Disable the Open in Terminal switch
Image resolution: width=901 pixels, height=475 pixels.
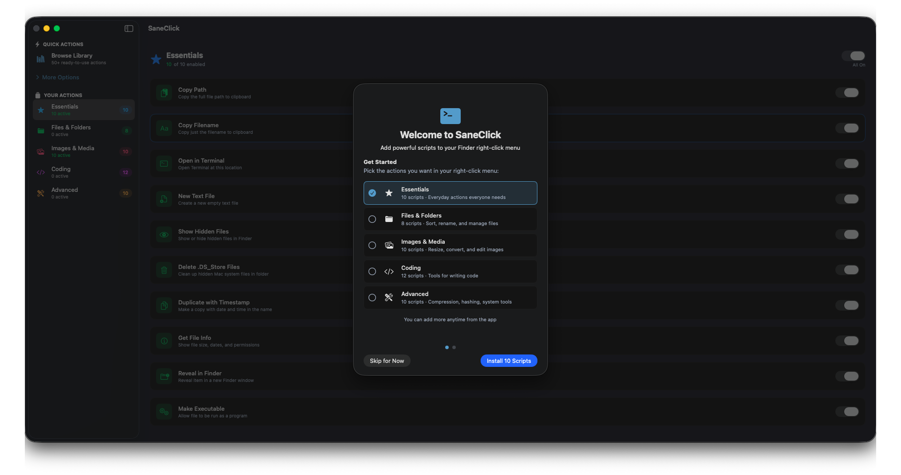pos(847,164)
